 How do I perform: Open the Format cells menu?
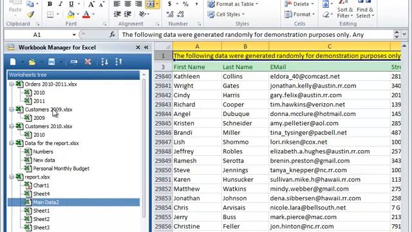299,14
